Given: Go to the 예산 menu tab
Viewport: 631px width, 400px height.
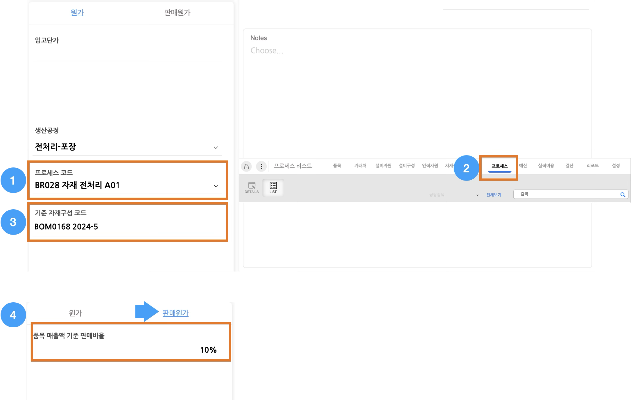Looking at the screenshot, I should [x=523, y=165].
